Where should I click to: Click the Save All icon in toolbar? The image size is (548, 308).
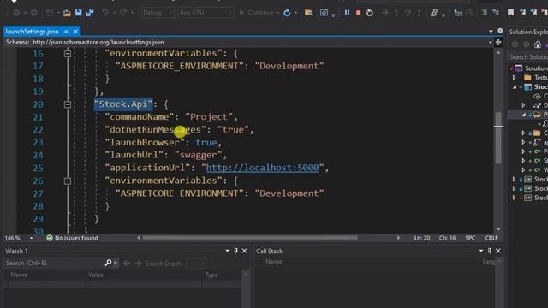90,13
